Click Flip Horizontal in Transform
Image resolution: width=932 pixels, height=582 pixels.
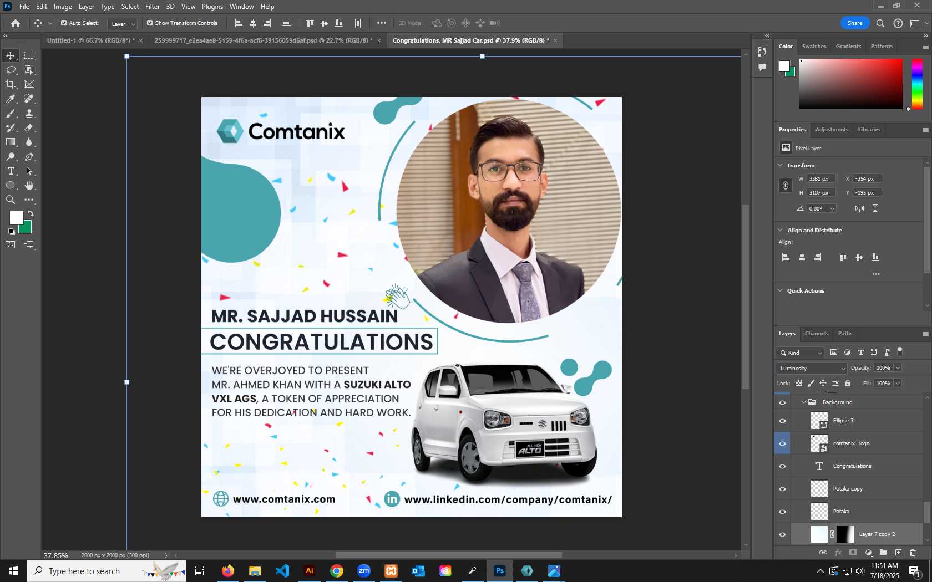tap(859, 208)
